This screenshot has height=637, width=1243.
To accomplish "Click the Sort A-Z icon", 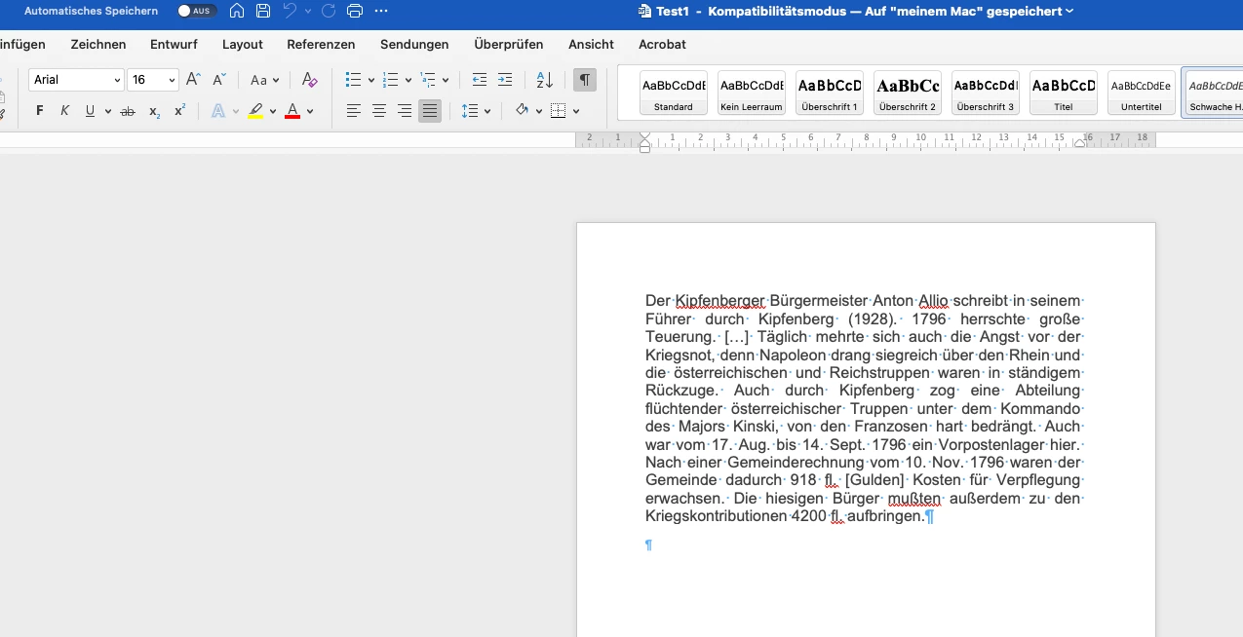I will coord(545,80).
